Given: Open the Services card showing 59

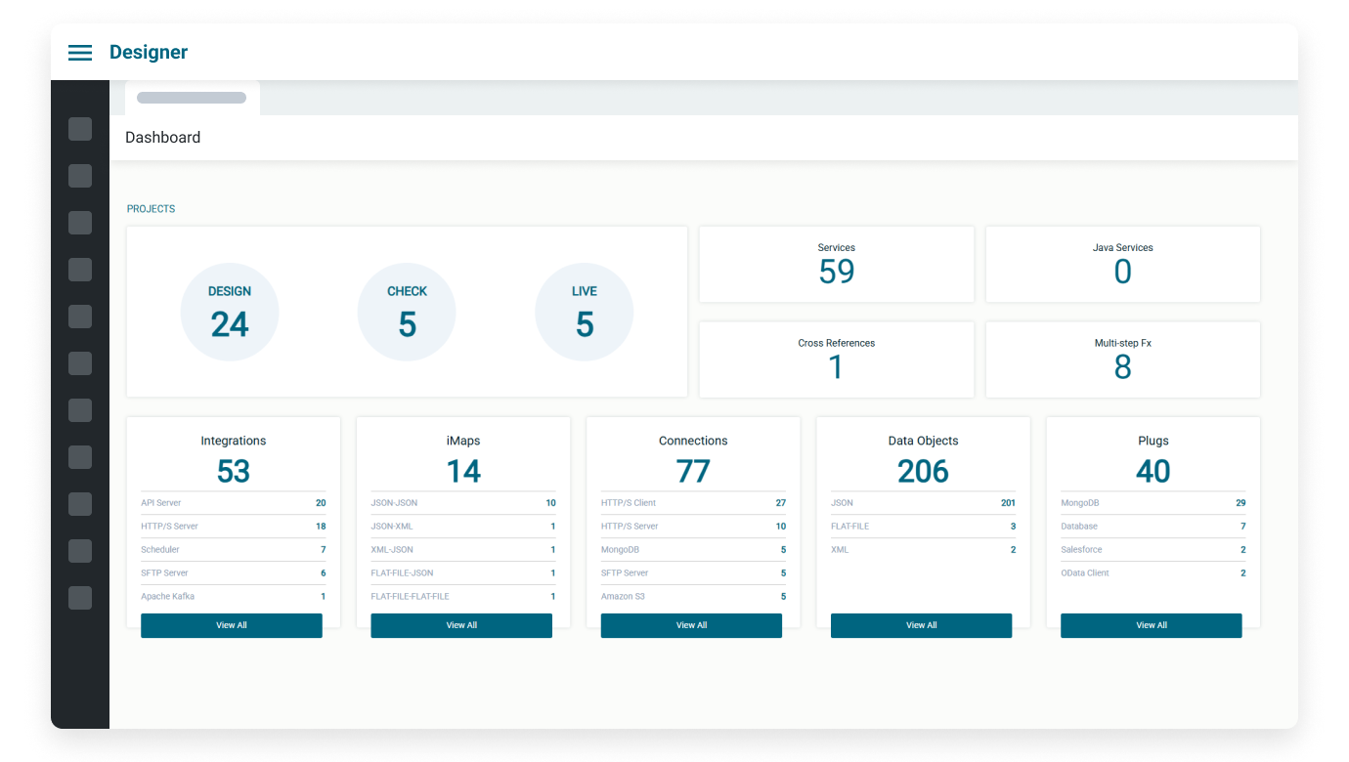Looking at the screenshot, I should click(x=837, y=265).
